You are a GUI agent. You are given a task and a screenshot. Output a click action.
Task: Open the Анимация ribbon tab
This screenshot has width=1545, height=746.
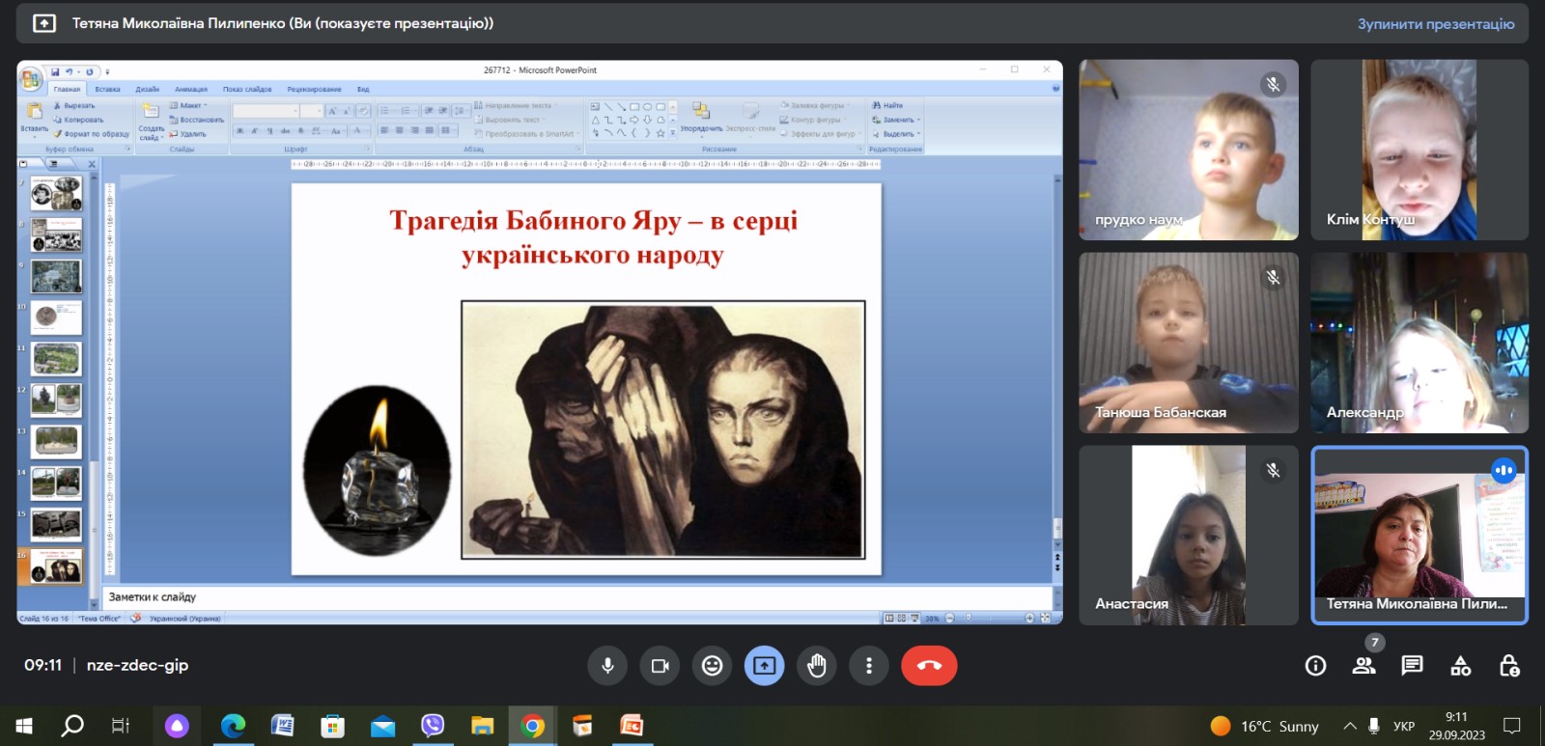tap(190, 89)
